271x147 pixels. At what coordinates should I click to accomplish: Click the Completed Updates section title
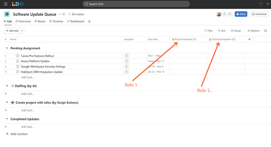pyautogui.click(x=25, y=119)
